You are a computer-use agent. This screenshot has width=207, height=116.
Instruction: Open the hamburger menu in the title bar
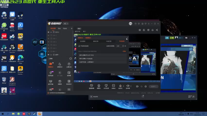coord(149,24)
